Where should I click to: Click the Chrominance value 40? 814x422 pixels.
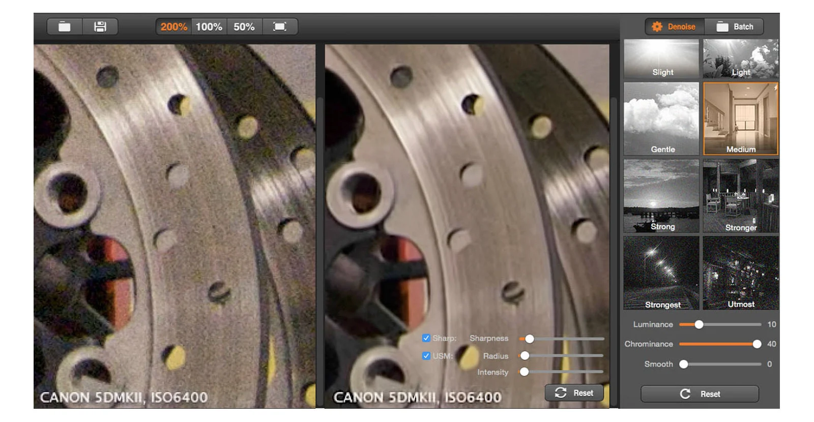[772, 344]
